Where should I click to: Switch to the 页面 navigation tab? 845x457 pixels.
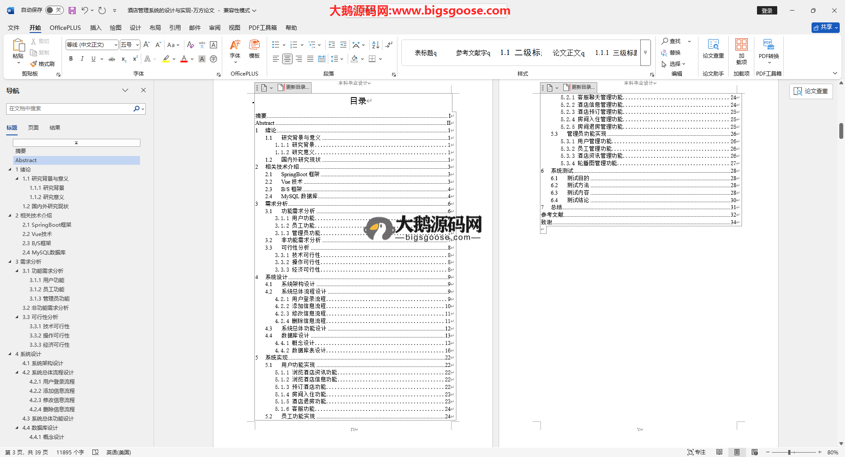coord(33,128)
